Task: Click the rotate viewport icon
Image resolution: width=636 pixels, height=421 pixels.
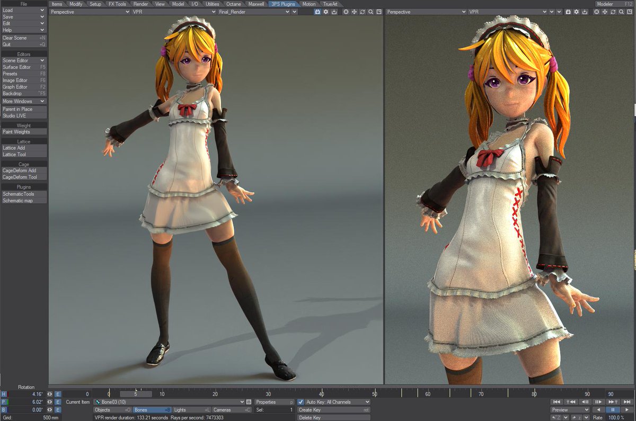Action: pyautogui.click(x=363, y=12)
